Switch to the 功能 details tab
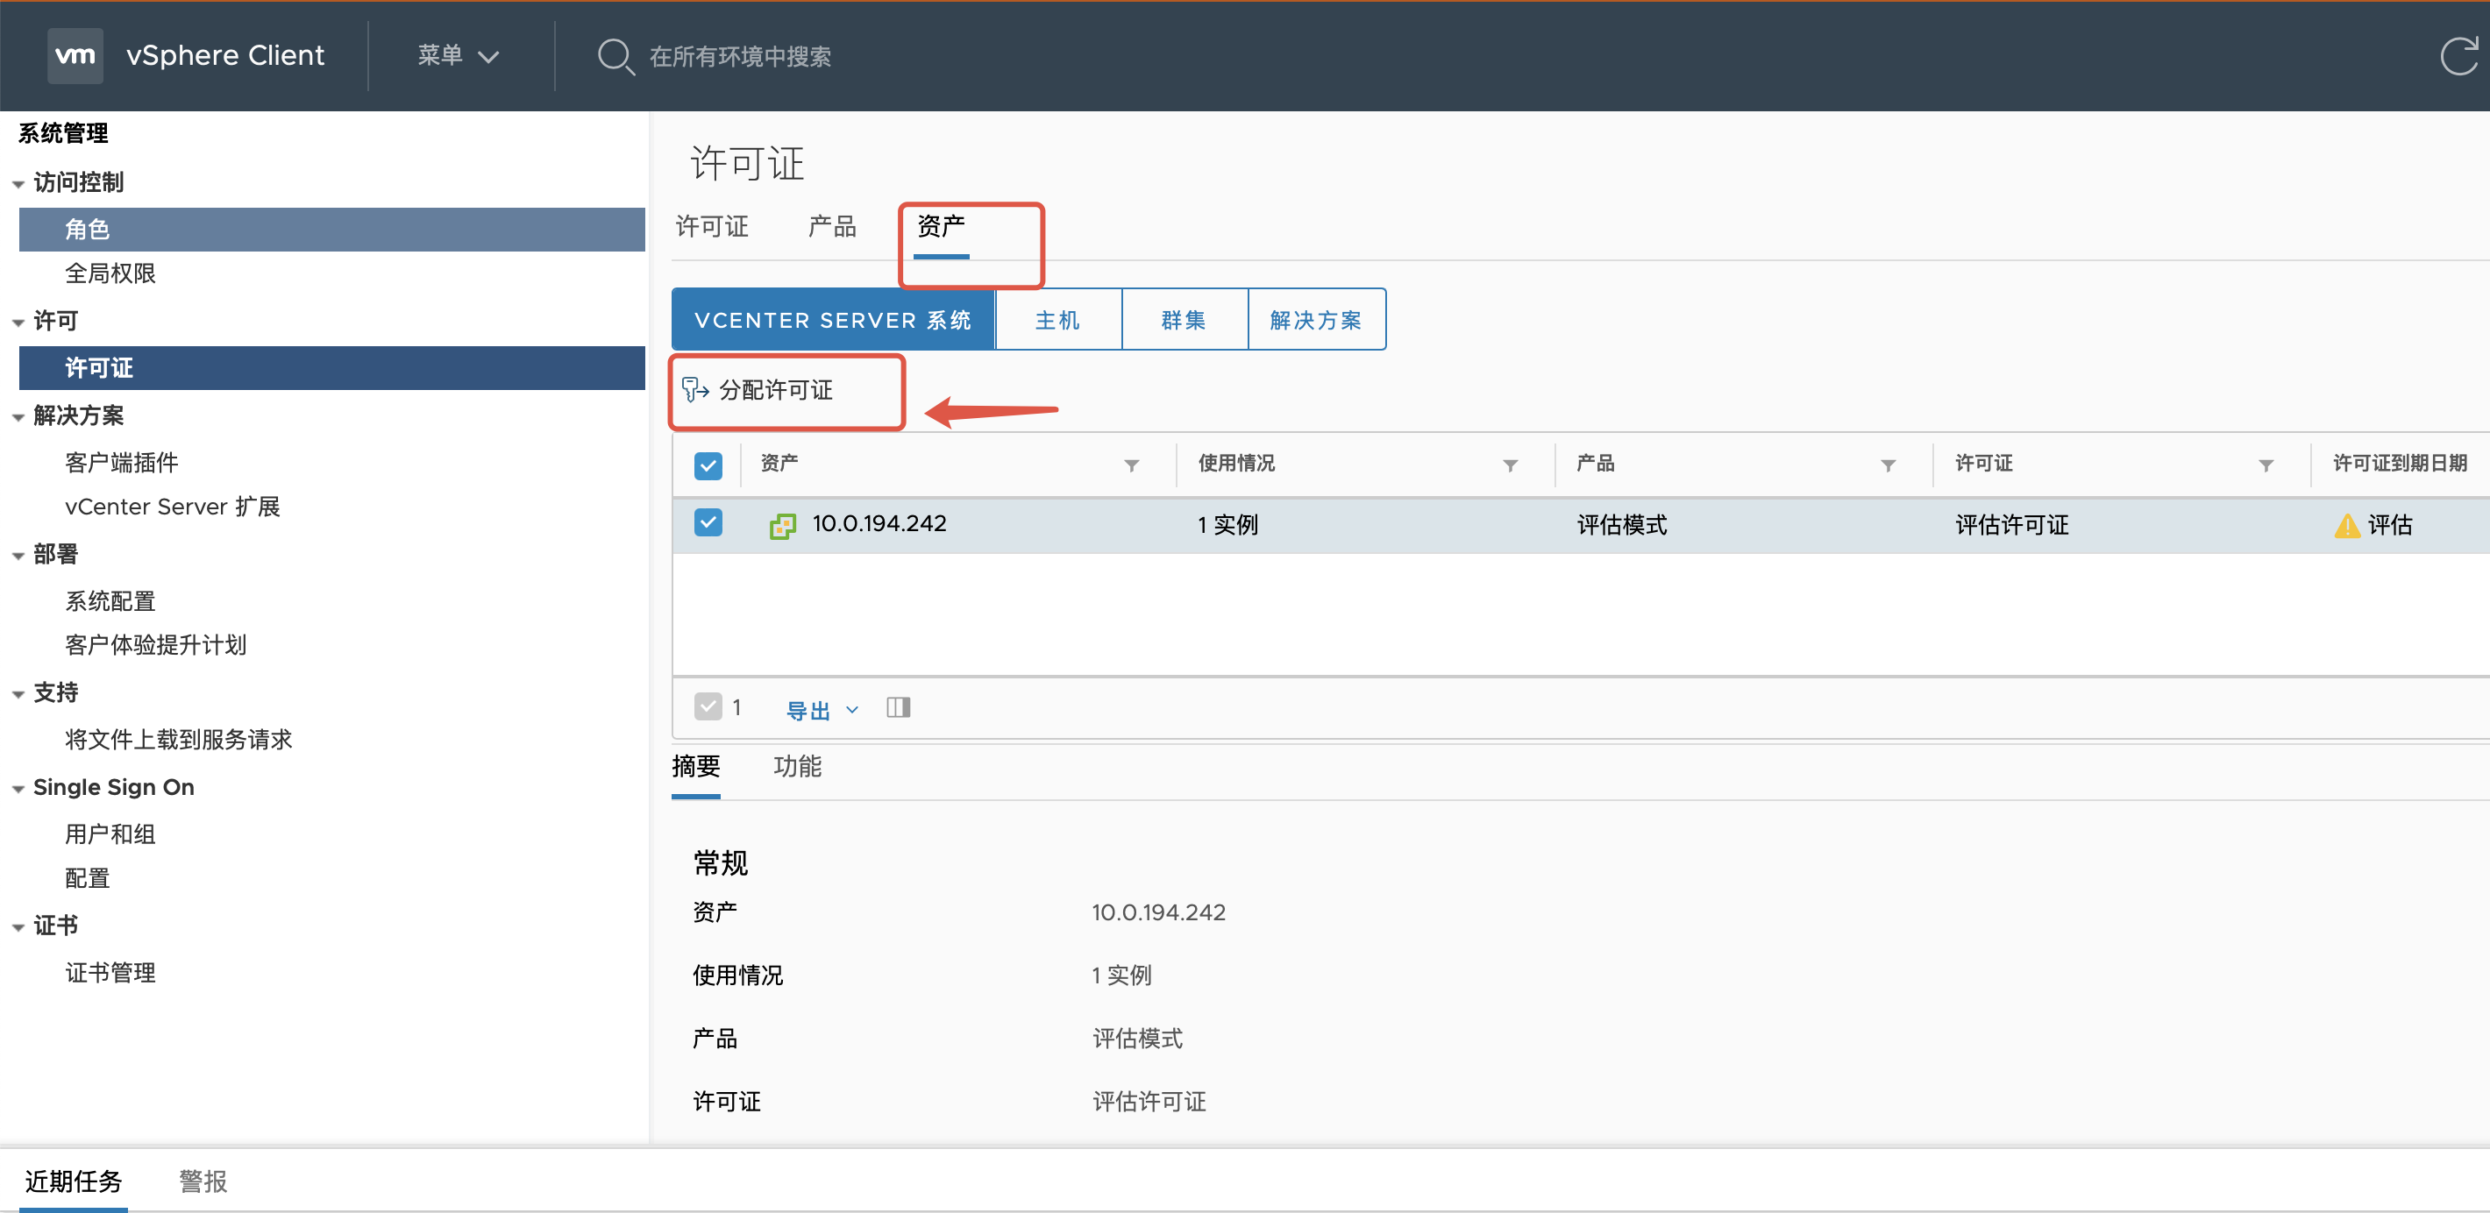Viewport: 2490px width, 1213px height. 798,767
